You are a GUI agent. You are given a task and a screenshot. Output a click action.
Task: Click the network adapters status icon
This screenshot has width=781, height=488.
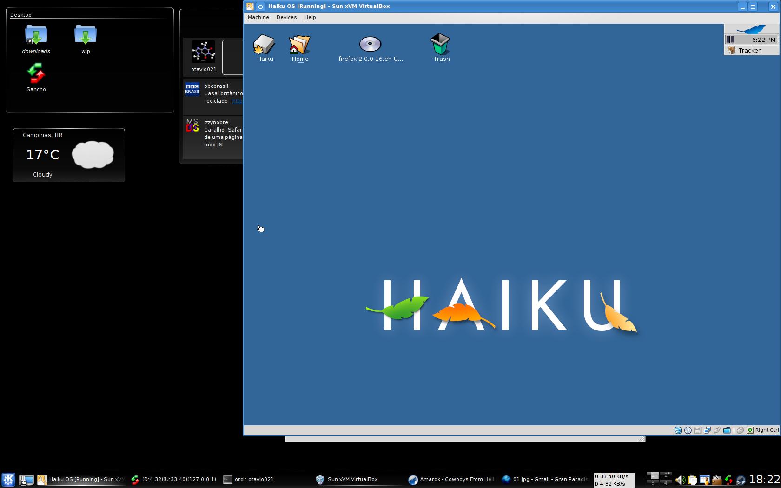[x=707, y=430]
